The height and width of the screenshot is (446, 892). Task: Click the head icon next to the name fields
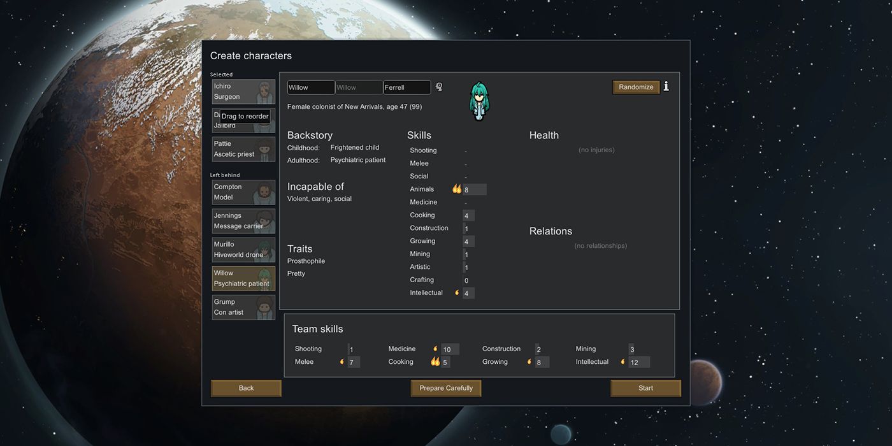point(438,87)
